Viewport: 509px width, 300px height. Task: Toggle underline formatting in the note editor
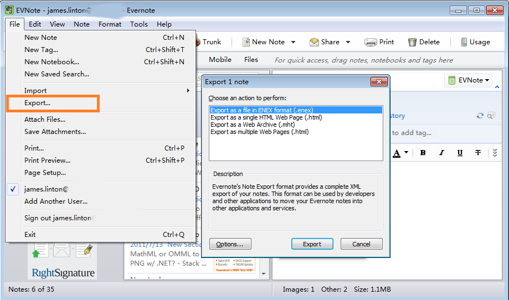click(460, 152)
